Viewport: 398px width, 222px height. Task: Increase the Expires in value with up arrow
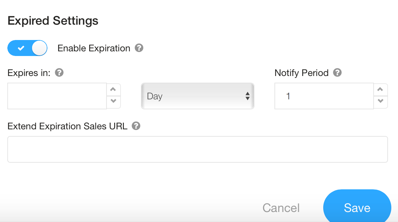[114, 90]
